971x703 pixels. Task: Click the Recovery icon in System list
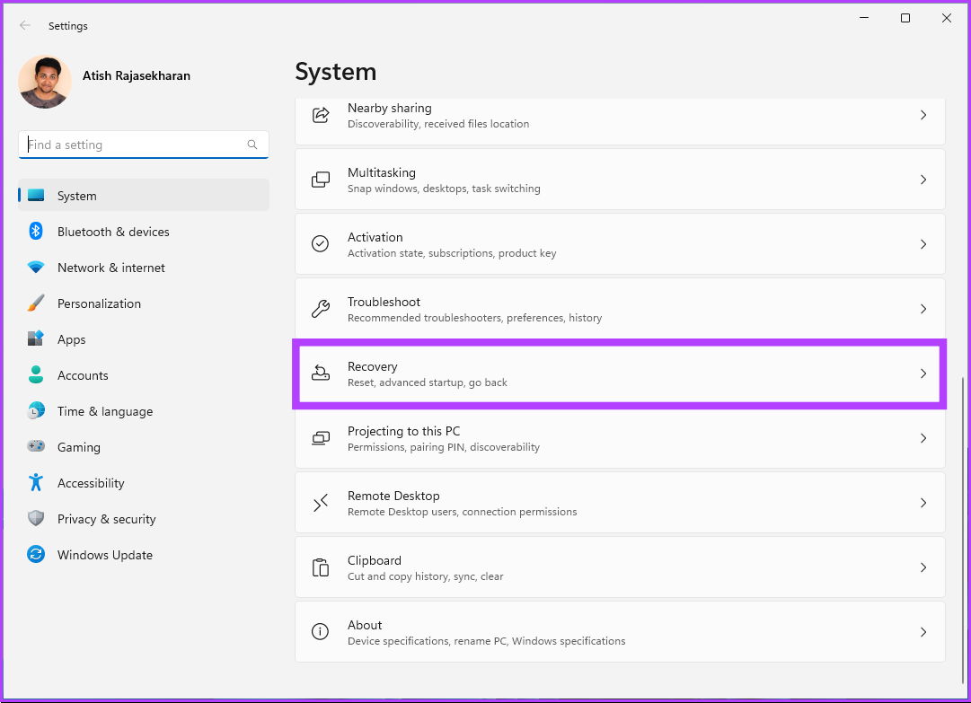pyautogui.click(x=321, y=373)
